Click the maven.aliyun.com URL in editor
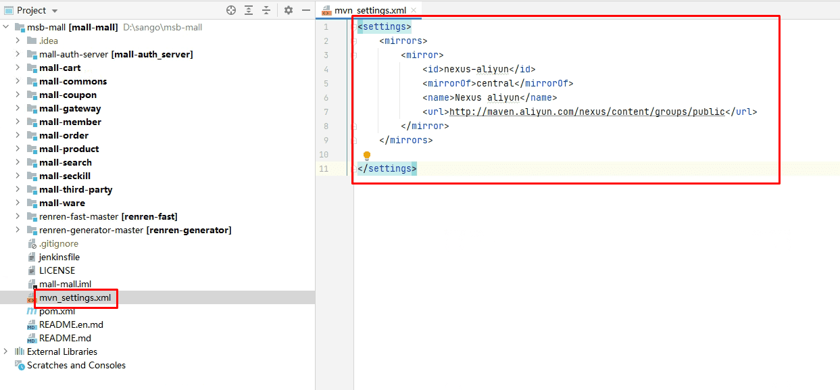This screenshot has width=840, height=390. coord(587,112)
